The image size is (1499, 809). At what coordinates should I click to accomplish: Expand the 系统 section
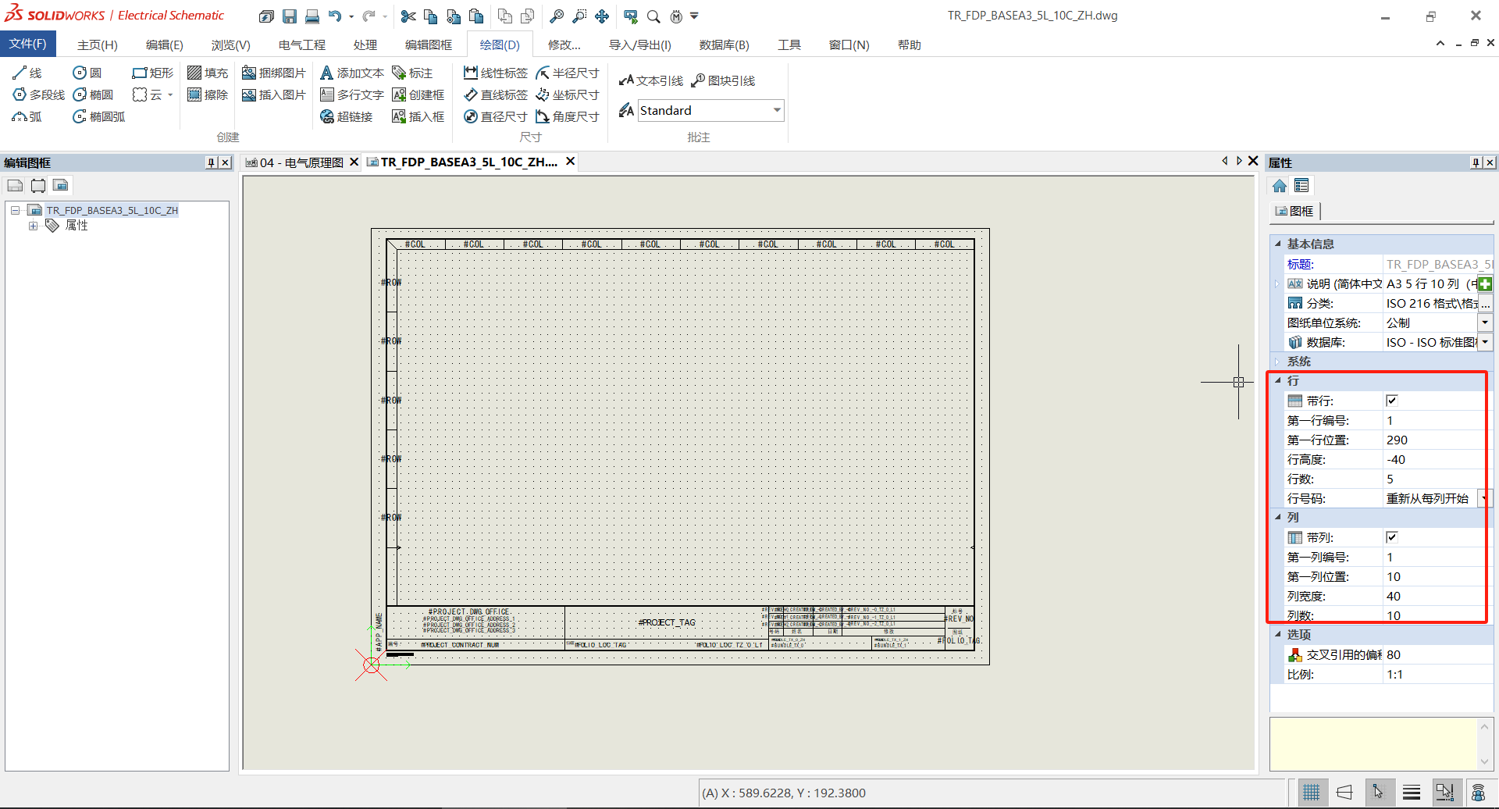pos(1278,362)
